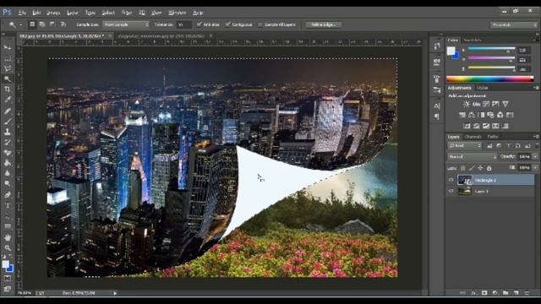Open the Adjustments panel flyout menu
This screenshot has width=541, height=304.
point(536,88)
